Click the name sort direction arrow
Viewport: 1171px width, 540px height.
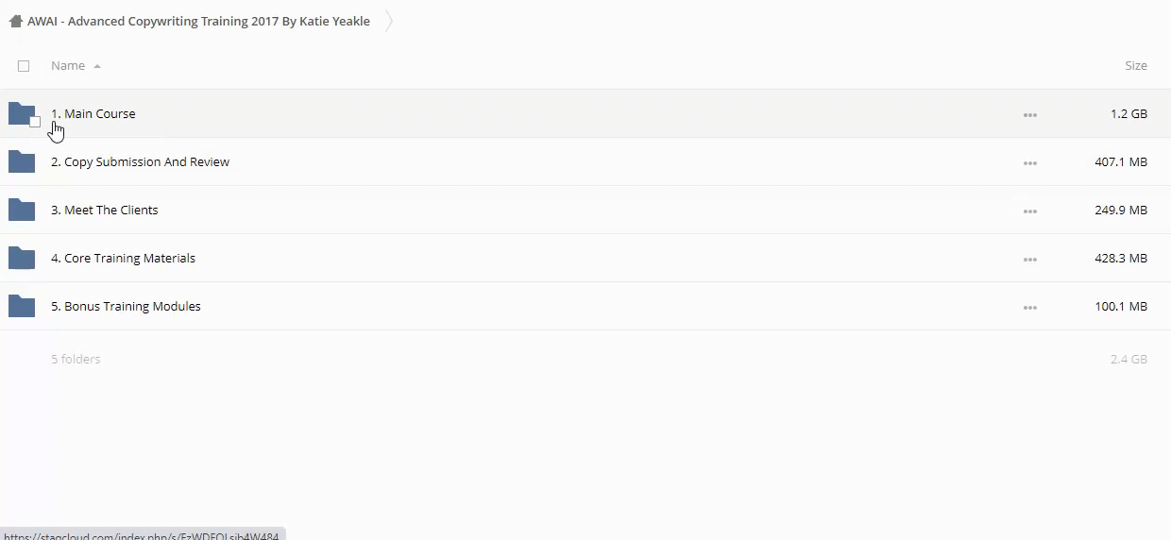(x=97, y=66)
